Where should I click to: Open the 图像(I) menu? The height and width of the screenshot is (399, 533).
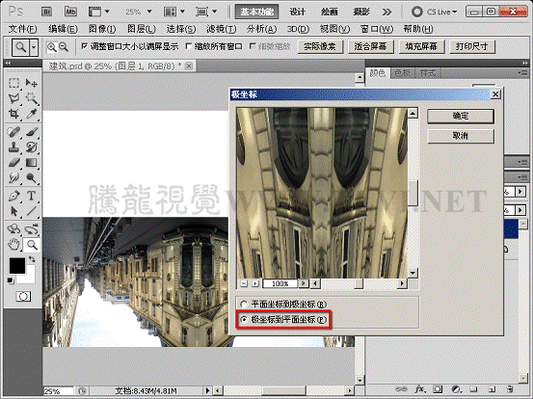click(102, 29)
